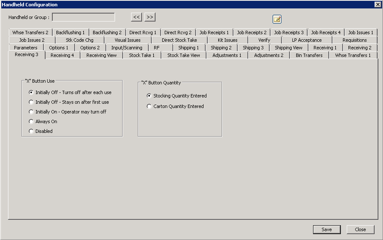Click the edit note pencil icon
Image resolution: width=383 pixels, height=240 pixels.
(x=277, y=19)
